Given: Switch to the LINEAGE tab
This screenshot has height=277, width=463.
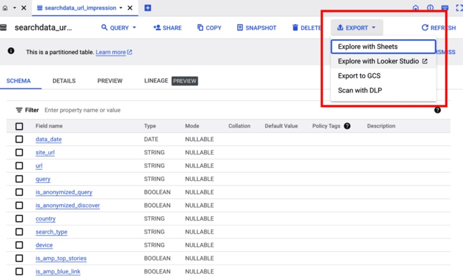Looking at the screenshot, I should [156, 81].
